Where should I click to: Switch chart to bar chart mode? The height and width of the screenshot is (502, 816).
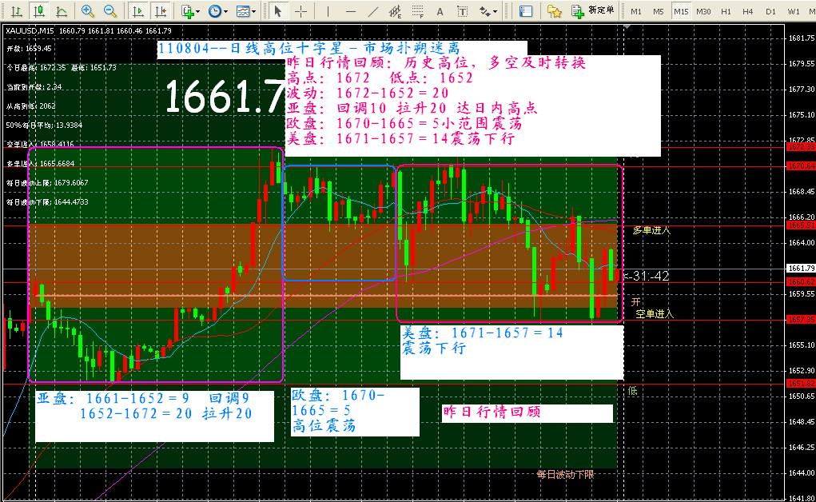pos(14,11)
